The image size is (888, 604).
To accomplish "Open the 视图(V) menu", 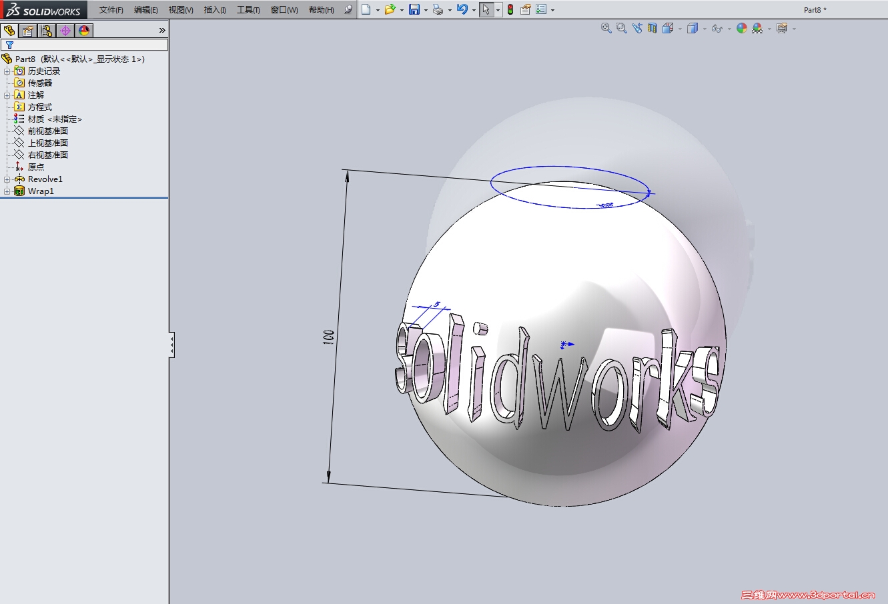I will pos(181,10).
